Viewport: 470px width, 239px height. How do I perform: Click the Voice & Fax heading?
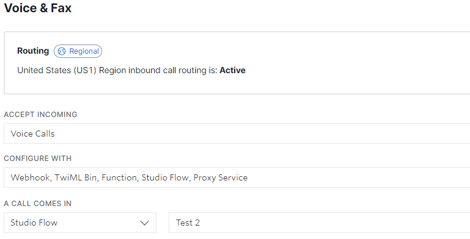pos(38,8)
